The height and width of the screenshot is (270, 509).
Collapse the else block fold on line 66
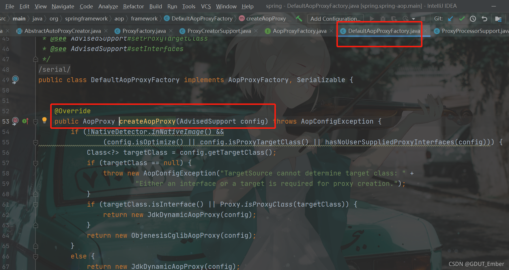(x=35, y=256)
